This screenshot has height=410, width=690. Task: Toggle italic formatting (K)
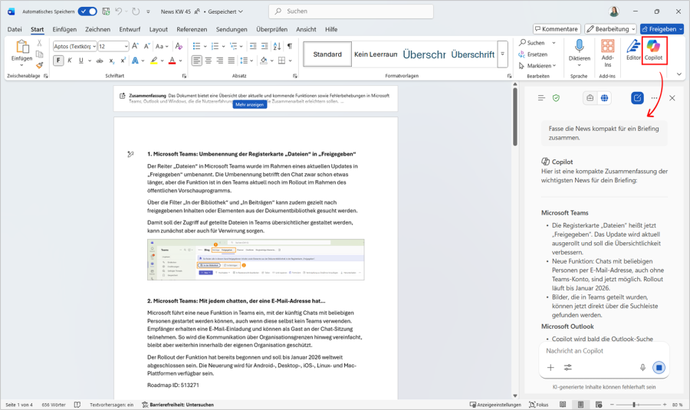point(70,61)
